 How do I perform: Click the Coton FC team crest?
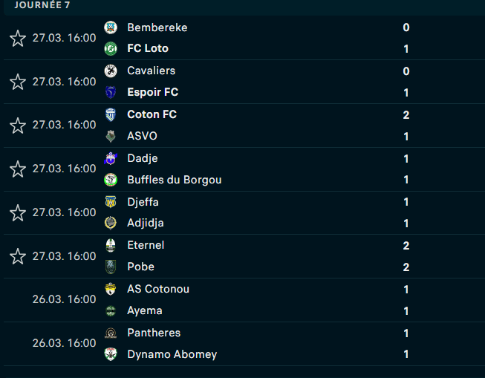[x=111, y=114]
